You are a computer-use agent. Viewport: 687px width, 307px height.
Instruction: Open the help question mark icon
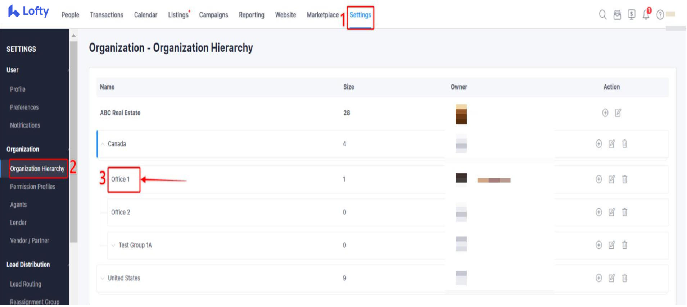pyautogui.click(x=660, y=15)
